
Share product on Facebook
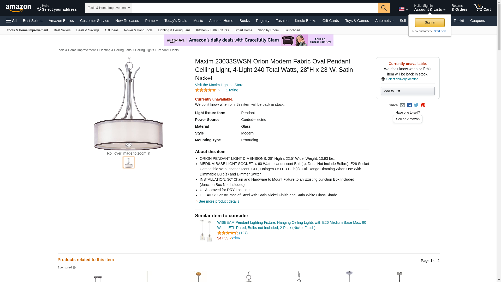point(409,105)
